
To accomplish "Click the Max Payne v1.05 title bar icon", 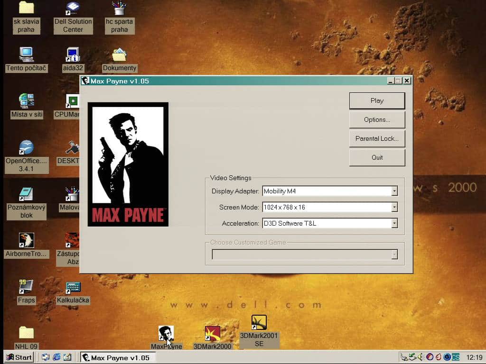I will click(85, 81).
